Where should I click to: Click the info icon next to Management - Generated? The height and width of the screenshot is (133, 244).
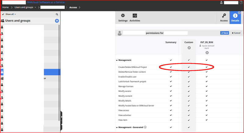(145, 127)
